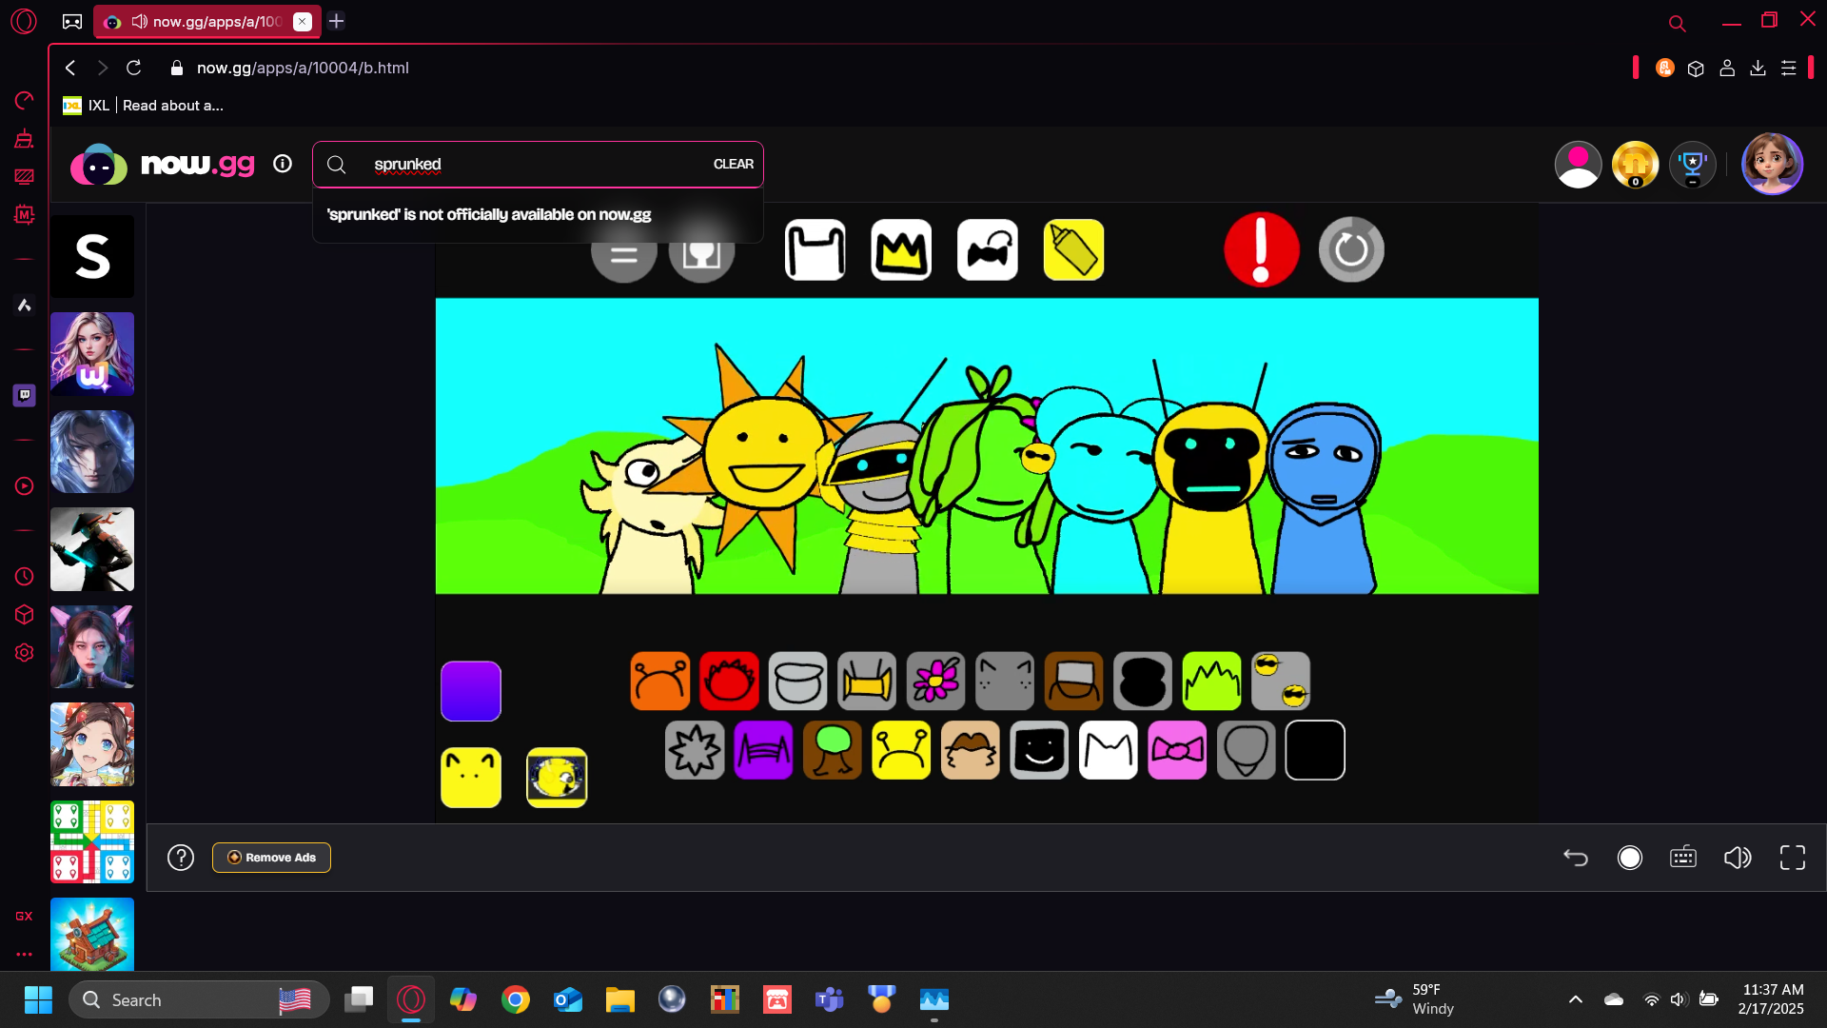Clear the sprunked search text

[x=734, y=164]
